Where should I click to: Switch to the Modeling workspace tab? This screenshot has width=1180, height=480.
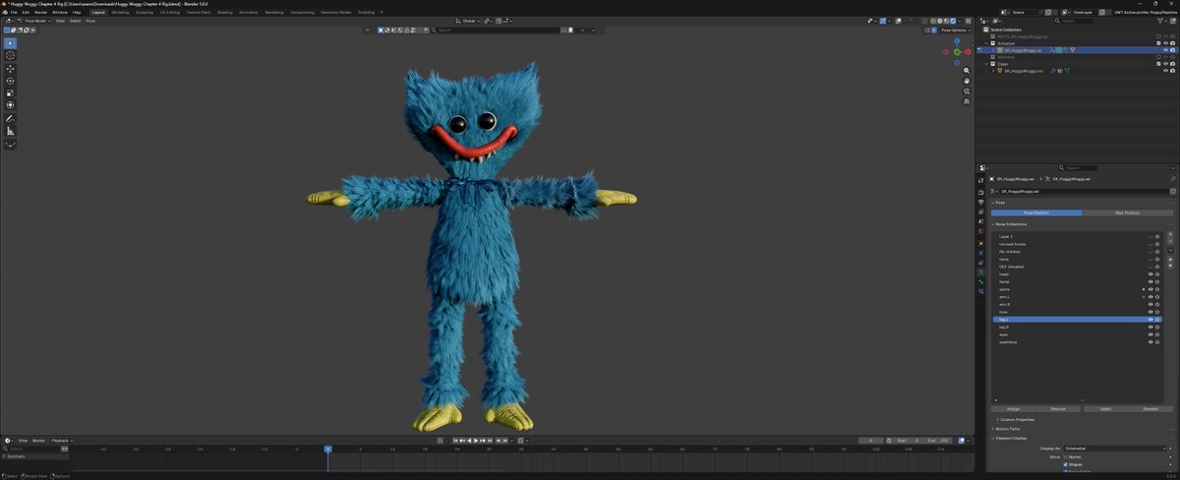coord(120,12)
